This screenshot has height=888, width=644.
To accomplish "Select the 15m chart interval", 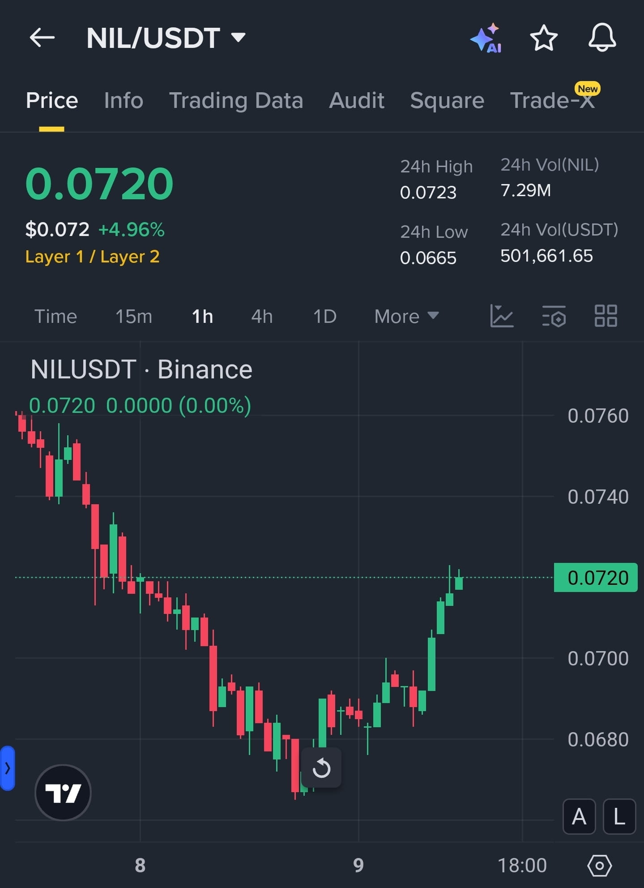I will tap(134, 317).
